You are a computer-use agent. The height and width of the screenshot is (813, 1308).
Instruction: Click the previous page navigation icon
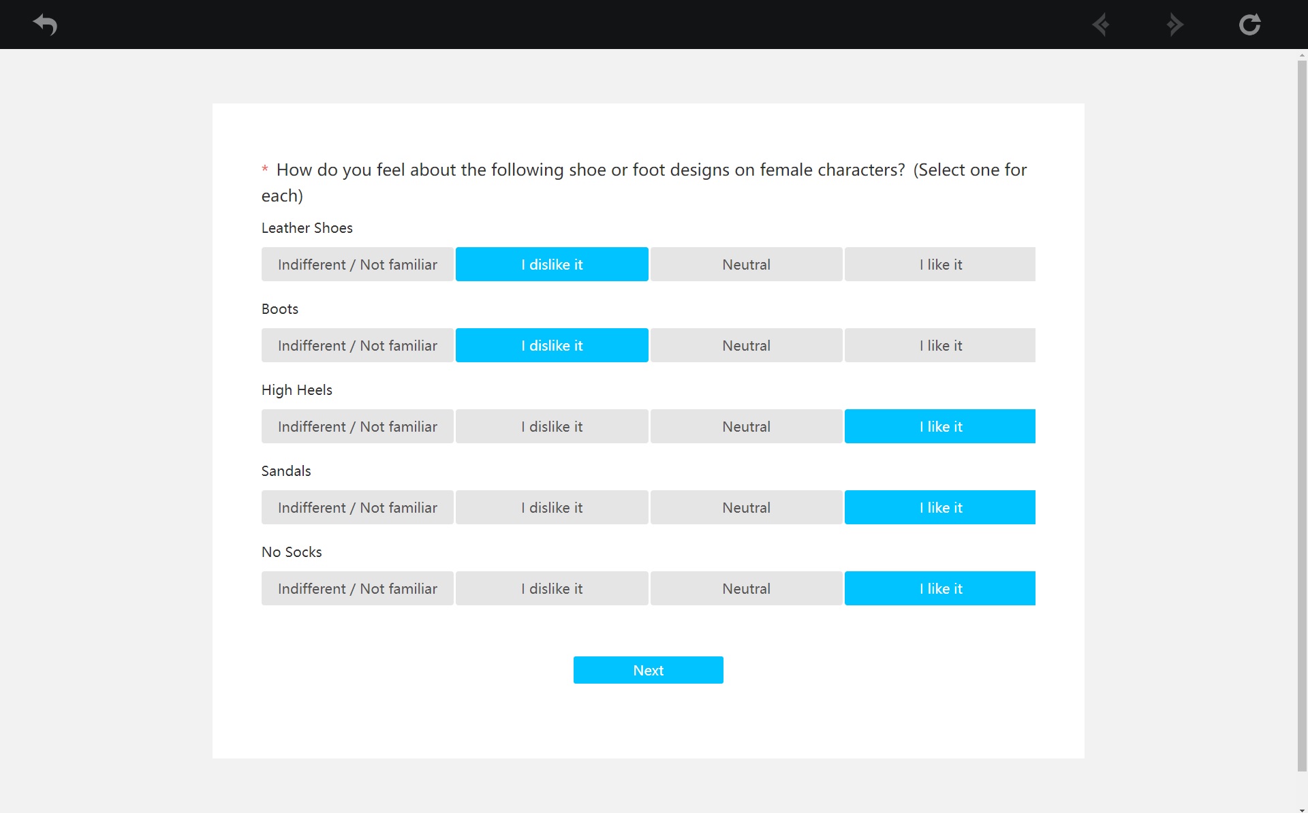click(x=1100, y=25)
